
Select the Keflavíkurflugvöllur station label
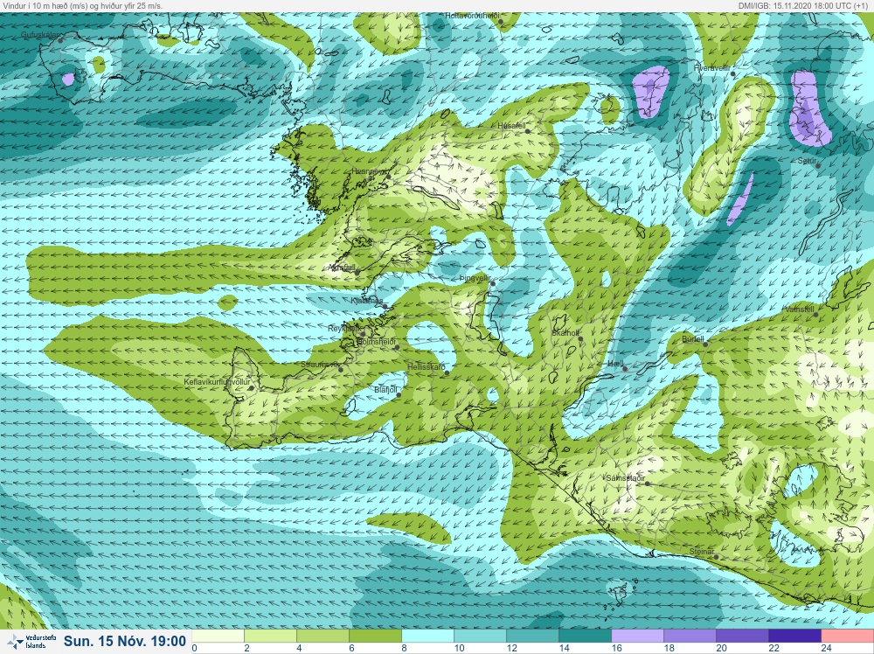tap(217, 382)
